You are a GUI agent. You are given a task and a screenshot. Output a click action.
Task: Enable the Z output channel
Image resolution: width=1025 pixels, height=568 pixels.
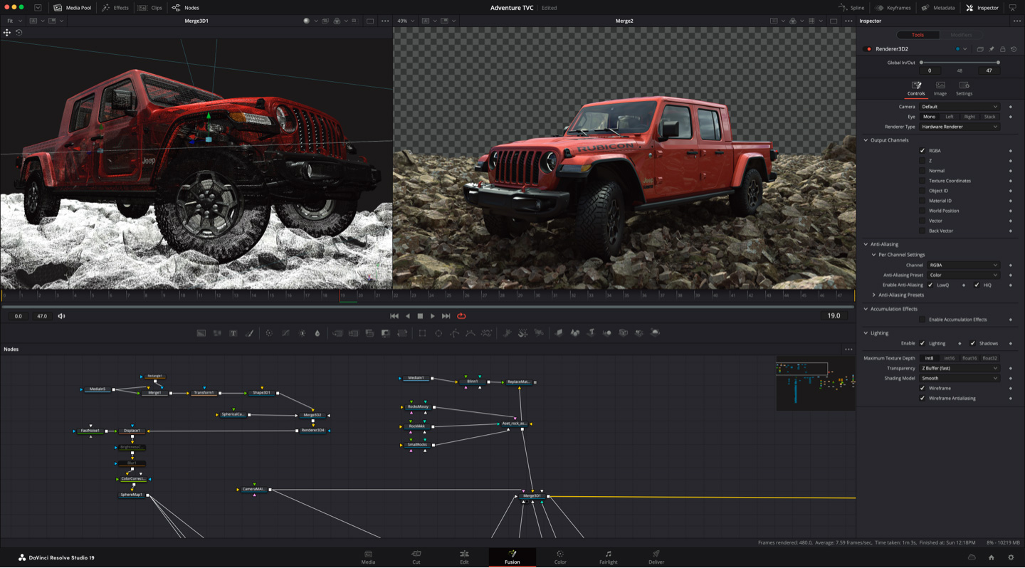click(x=922, y=160)
